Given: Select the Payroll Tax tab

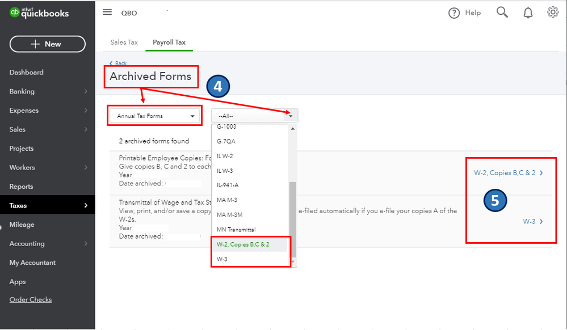Looking at the screenshot, I should tap(169, 43).
